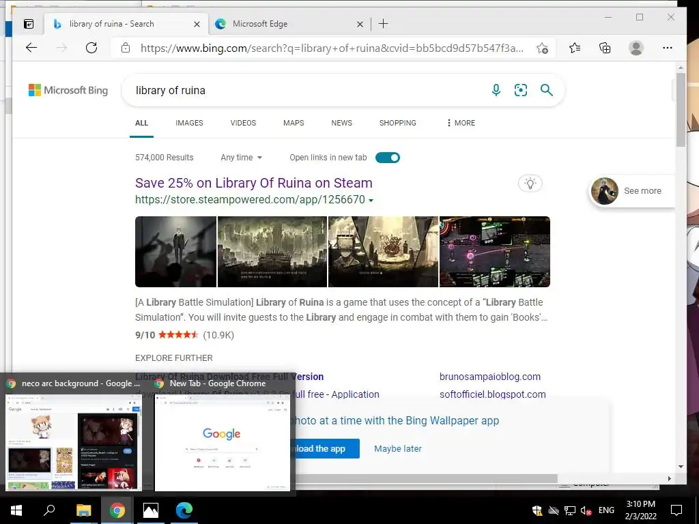The image size is (699, 524).
Task: Open the MORE search categories menu
Action: click(x=461, y=123)
